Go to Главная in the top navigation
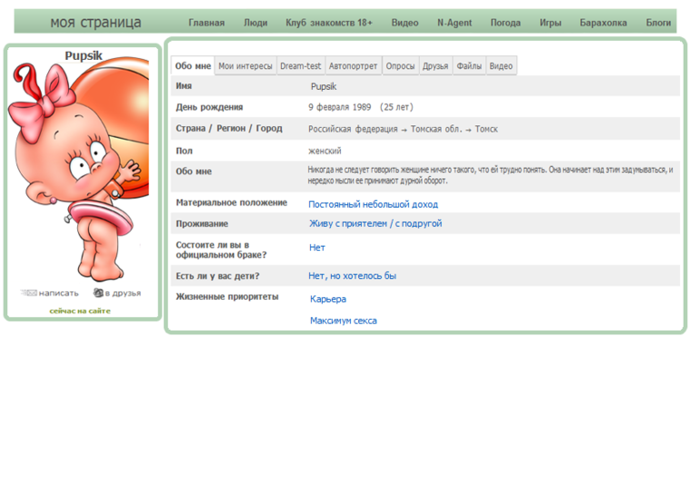 pos(206,23)
